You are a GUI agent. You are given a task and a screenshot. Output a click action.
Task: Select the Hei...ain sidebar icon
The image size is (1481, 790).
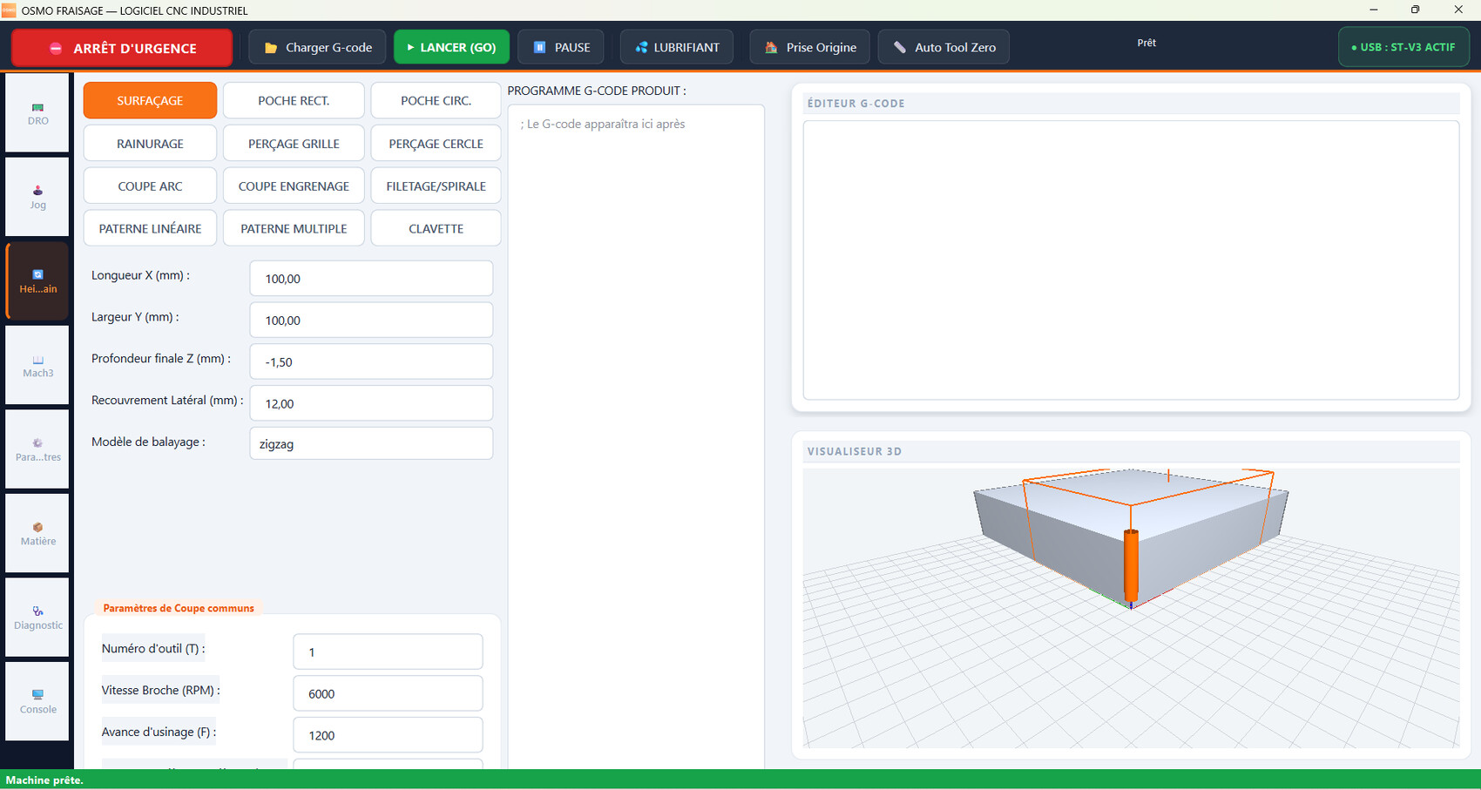(x=37, y=280)
